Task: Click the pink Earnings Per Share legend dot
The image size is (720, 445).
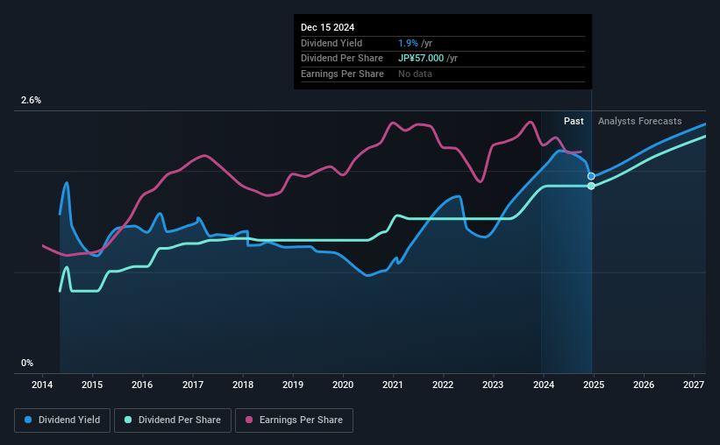Action: (x=249, y=420)
